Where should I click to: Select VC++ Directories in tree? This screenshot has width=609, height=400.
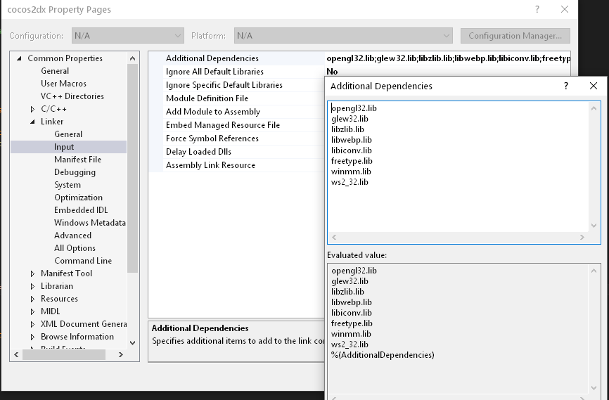[x=72, y=96]
